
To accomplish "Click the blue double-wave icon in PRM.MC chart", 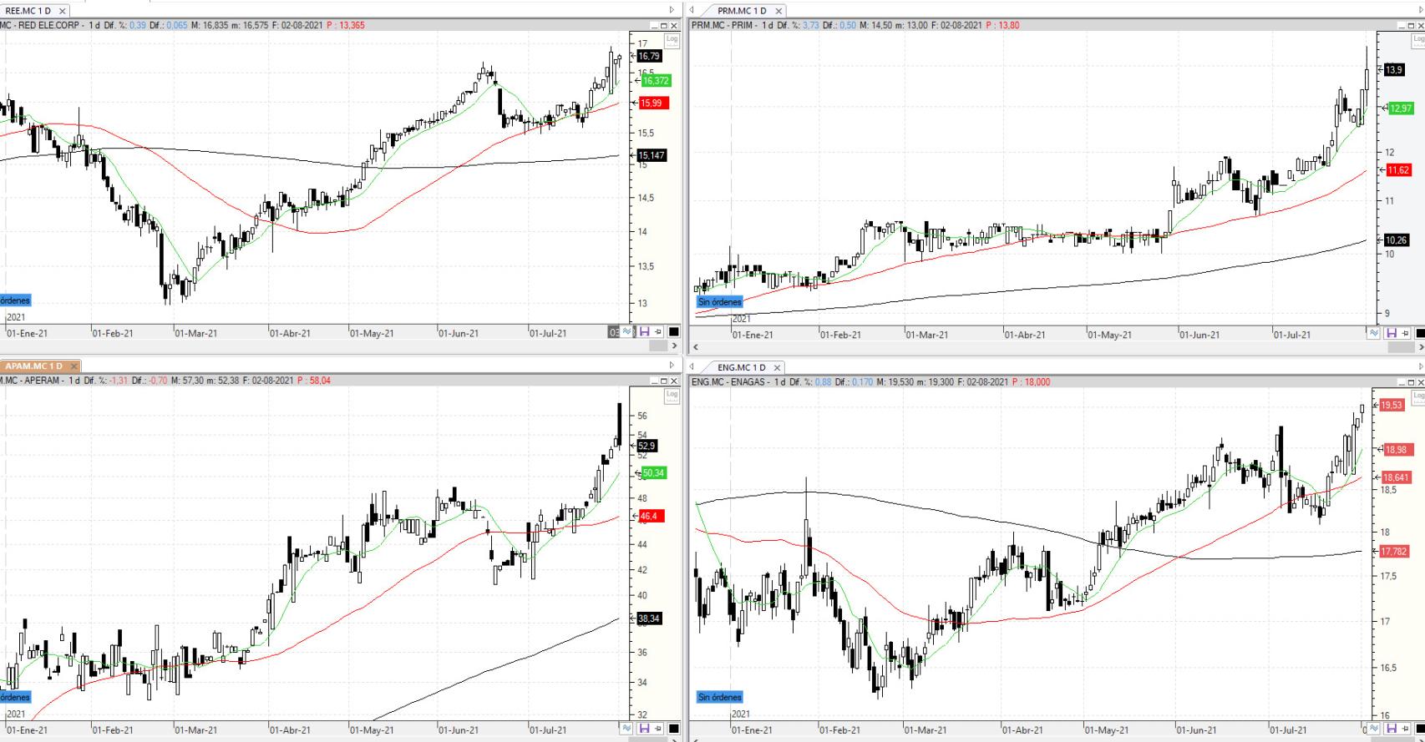I will (1374, 333).
